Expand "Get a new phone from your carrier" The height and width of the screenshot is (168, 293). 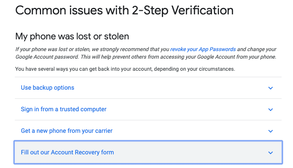[x=67, y=131]
